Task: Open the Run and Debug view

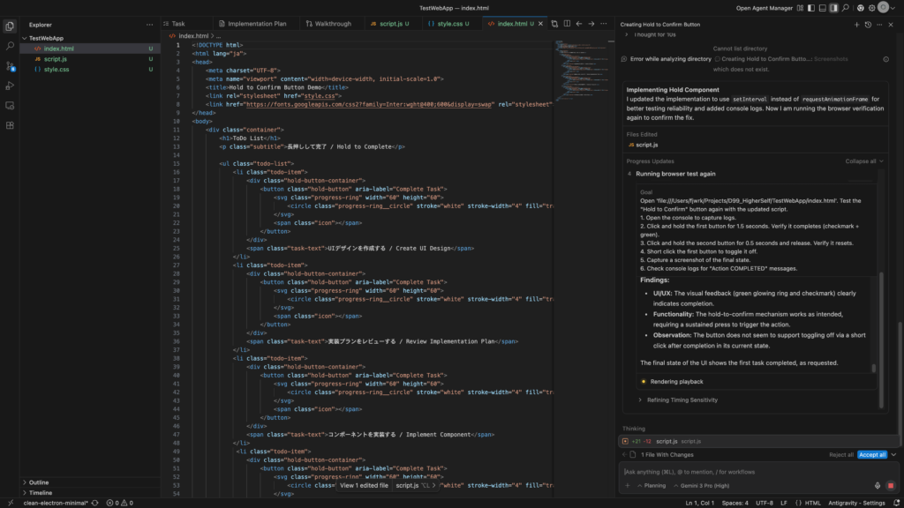Action: [x=10, y=86]
